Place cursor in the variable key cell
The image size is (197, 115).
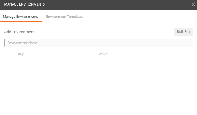point(53,54)
